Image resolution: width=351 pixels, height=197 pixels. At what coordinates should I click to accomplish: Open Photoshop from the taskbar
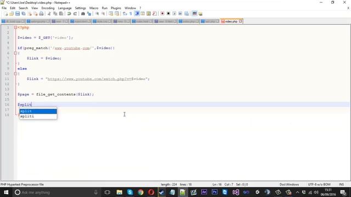coord(214,192)
